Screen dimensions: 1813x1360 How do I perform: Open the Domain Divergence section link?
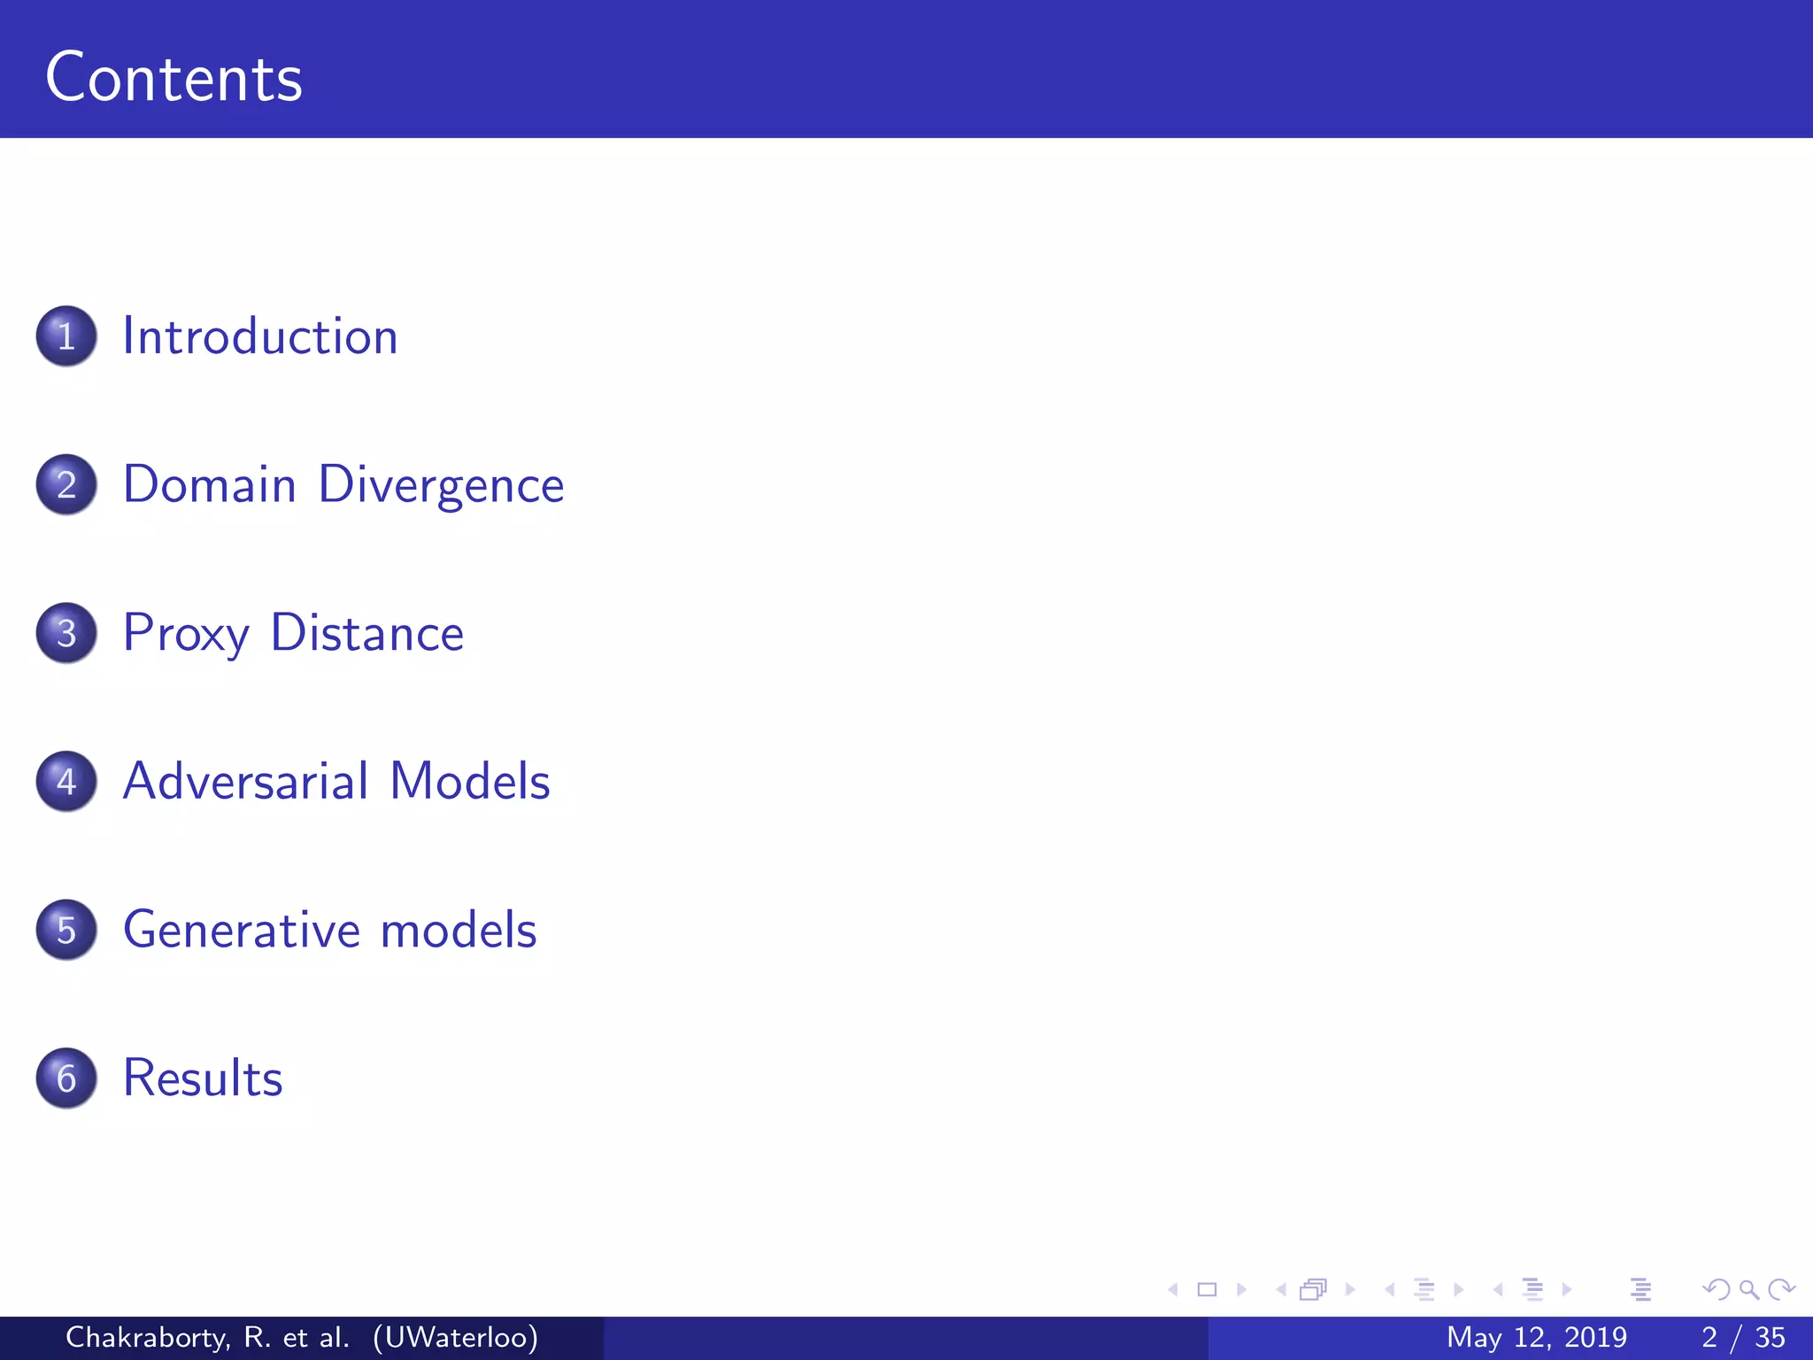pos(343,485)
